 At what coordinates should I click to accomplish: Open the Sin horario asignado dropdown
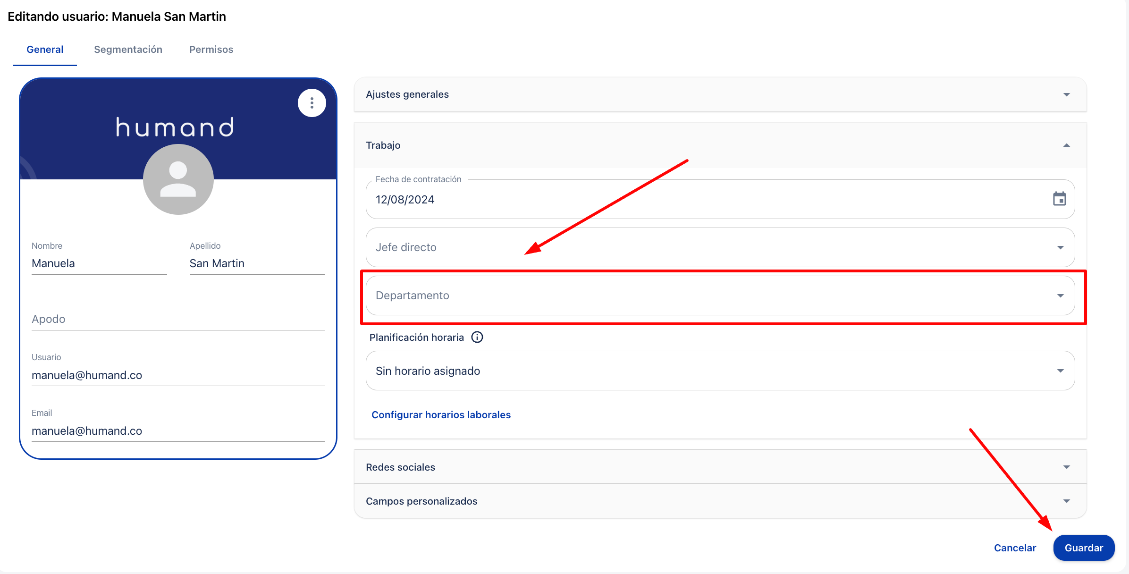point(720,371)
